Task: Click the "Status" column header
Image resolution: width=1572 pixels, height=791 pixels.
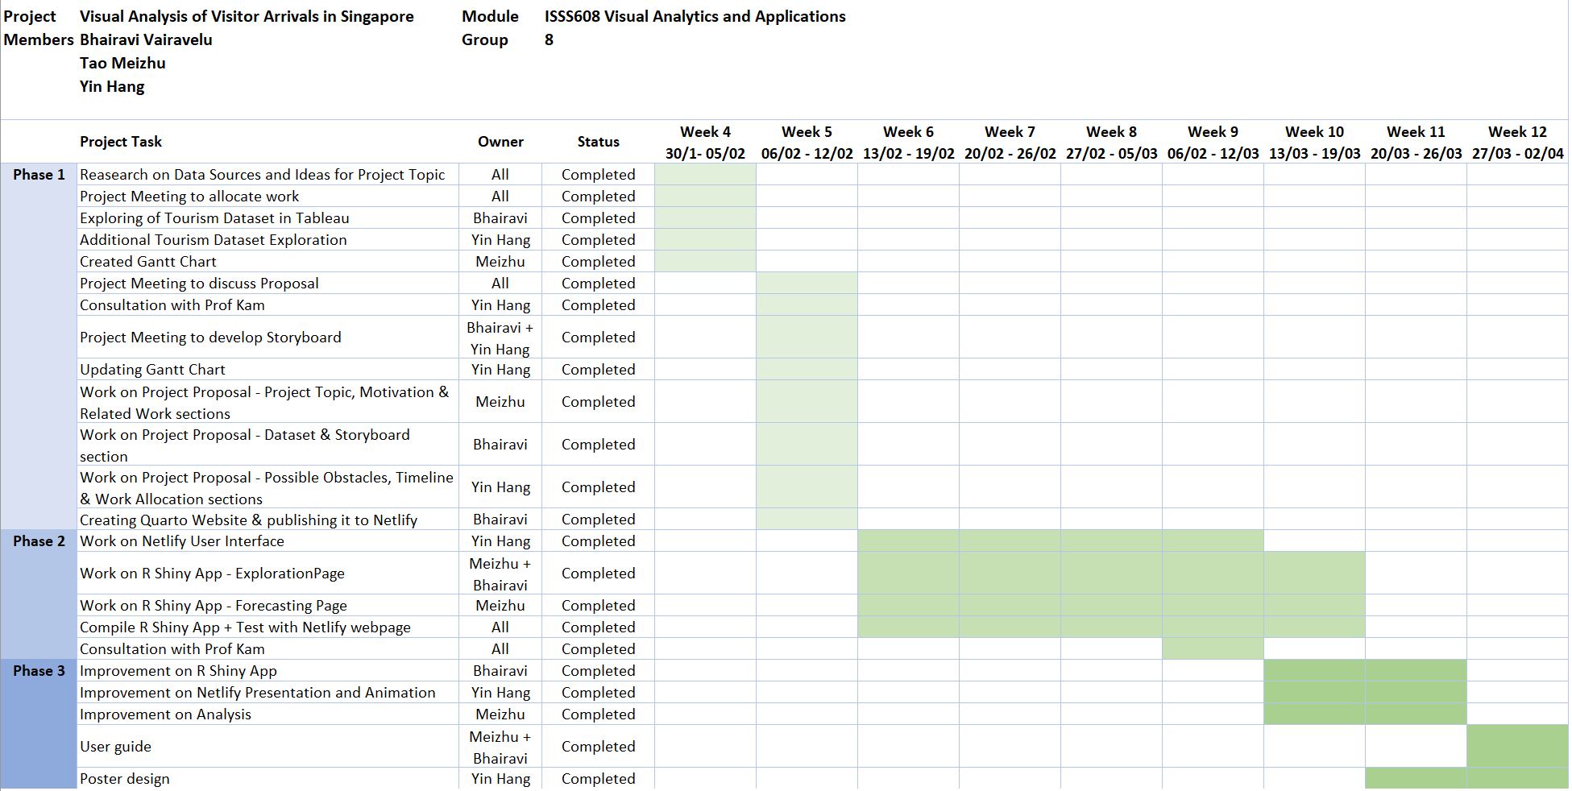Action: [598, 142]
